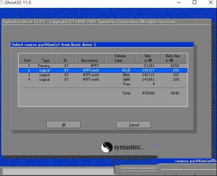Click the Primary type cell
The width and height of the screenshot is (217, 176).
(x=43, y=66)
